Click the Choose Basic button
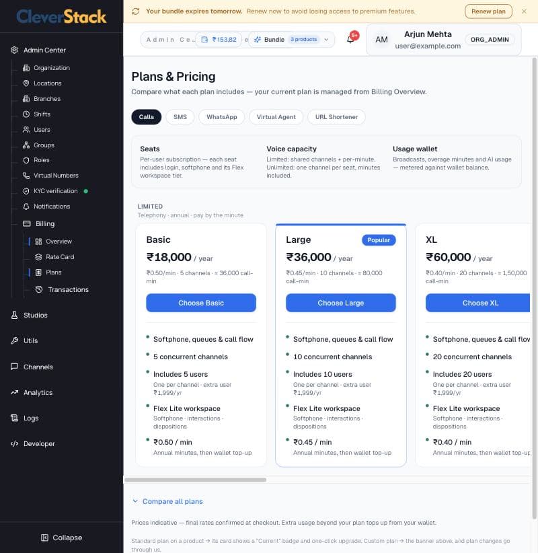The image size is (538, 553). point(201,303)
